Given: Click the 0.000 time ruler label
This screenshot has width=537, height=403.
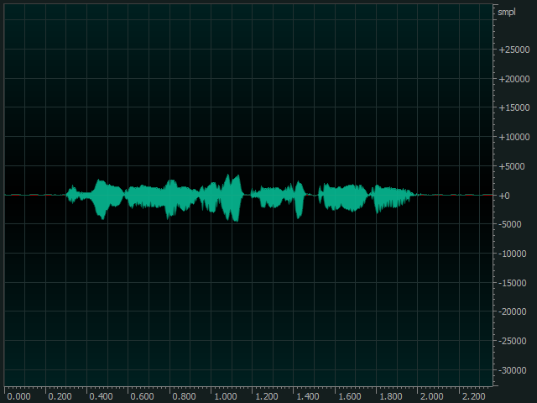Looking at the screenshot, I should point(18,397).
